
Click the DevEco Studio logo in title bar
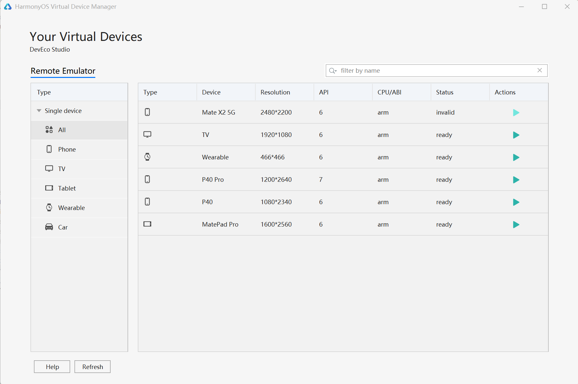pyautogui.click(x=8, y=6)
